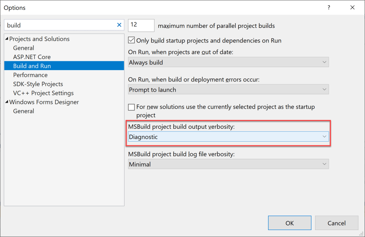The height and width of the screenshot is (237, 365).
Task: Dismiss the dialog with Cancel
Action: pos(336,223)
